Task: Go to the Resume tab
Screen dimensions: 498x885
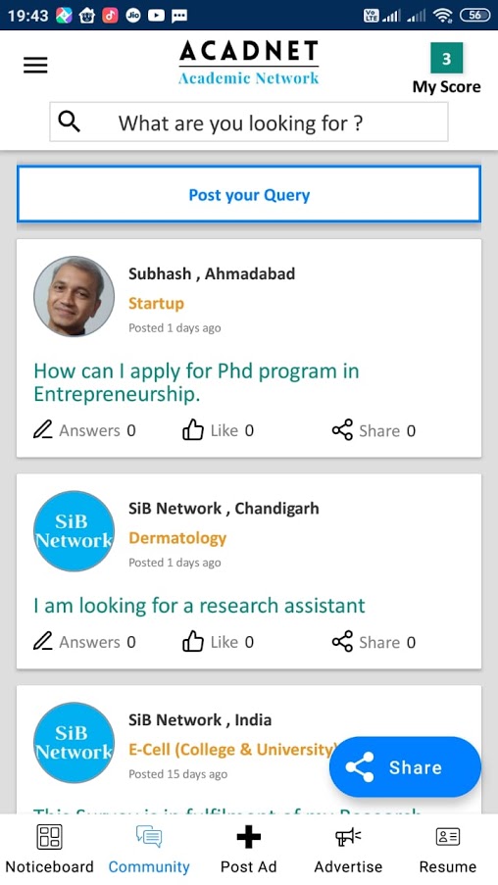Action: click(x=448, y=850)
